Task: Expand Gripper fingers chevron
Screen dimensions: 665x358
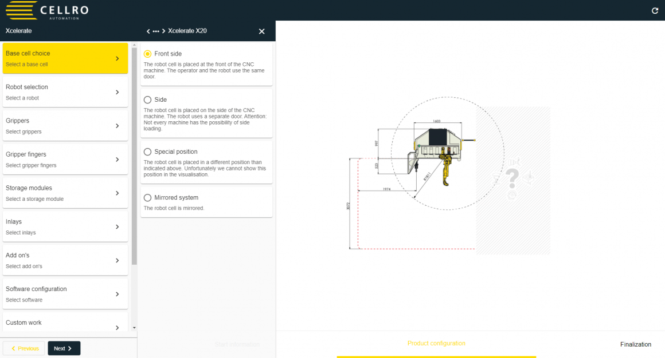Action: point(118,160)
